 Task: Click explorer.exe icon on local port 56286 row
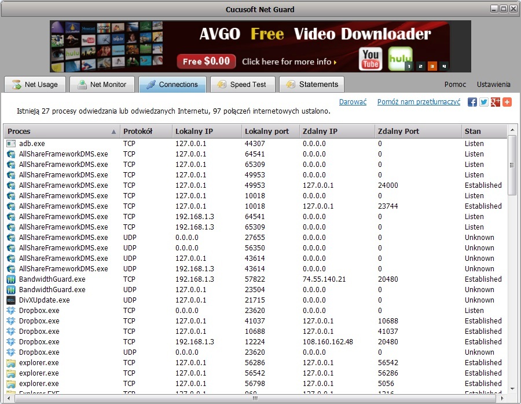click(x=11, y=363)
